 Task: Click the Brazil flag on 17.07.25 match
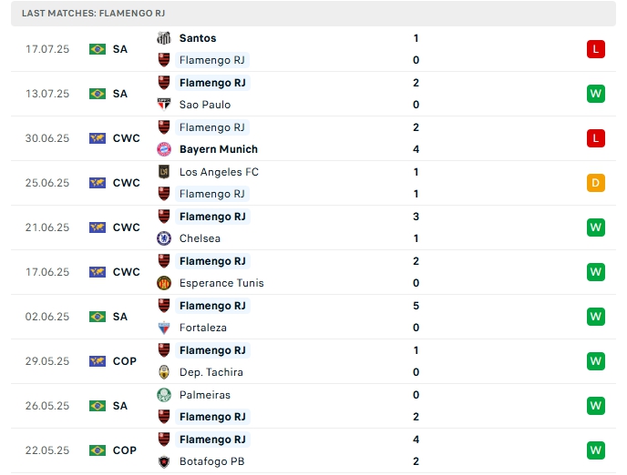pos(98,49)
